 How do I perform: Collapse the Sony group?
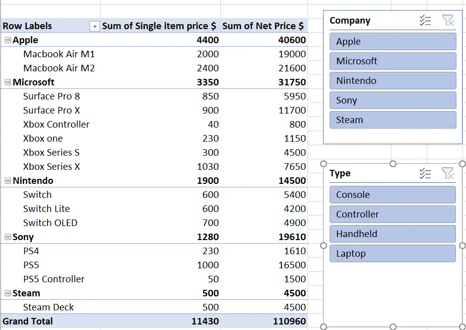coord(8,237)
